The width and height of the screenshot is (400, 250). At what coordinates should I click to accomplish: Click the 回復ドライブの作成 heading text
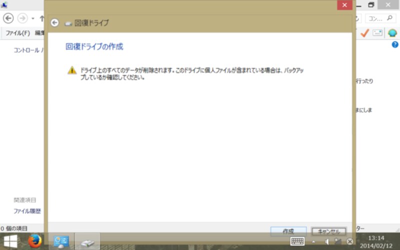click(94, 46)
